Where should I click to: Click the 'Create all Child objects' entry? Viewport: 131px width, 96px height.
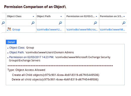(56, 75)
